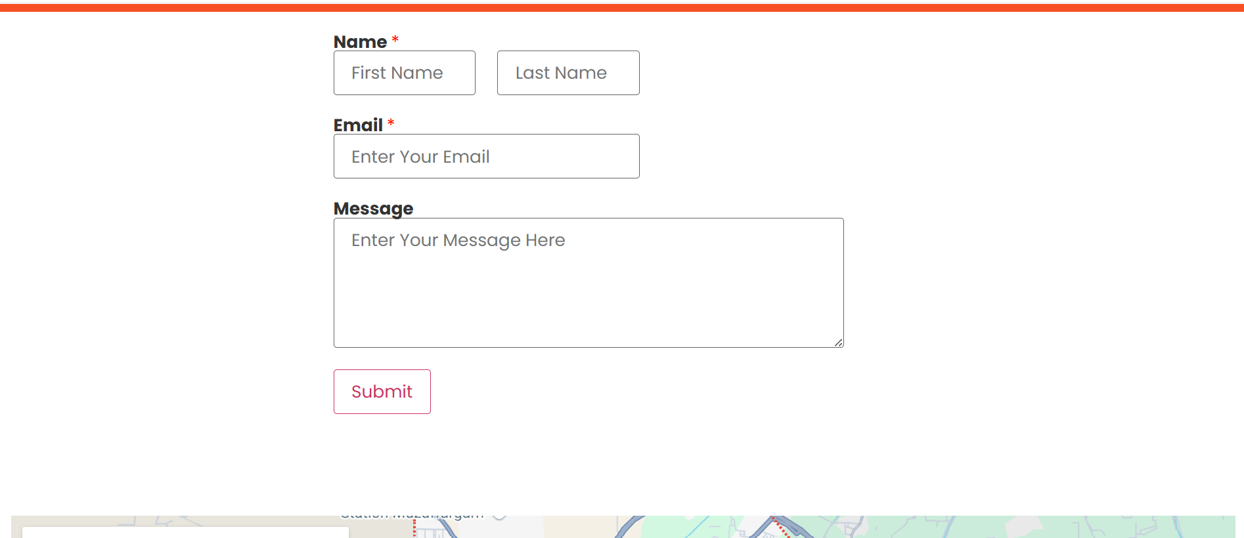Click inside the Message text area

point(589,283)
